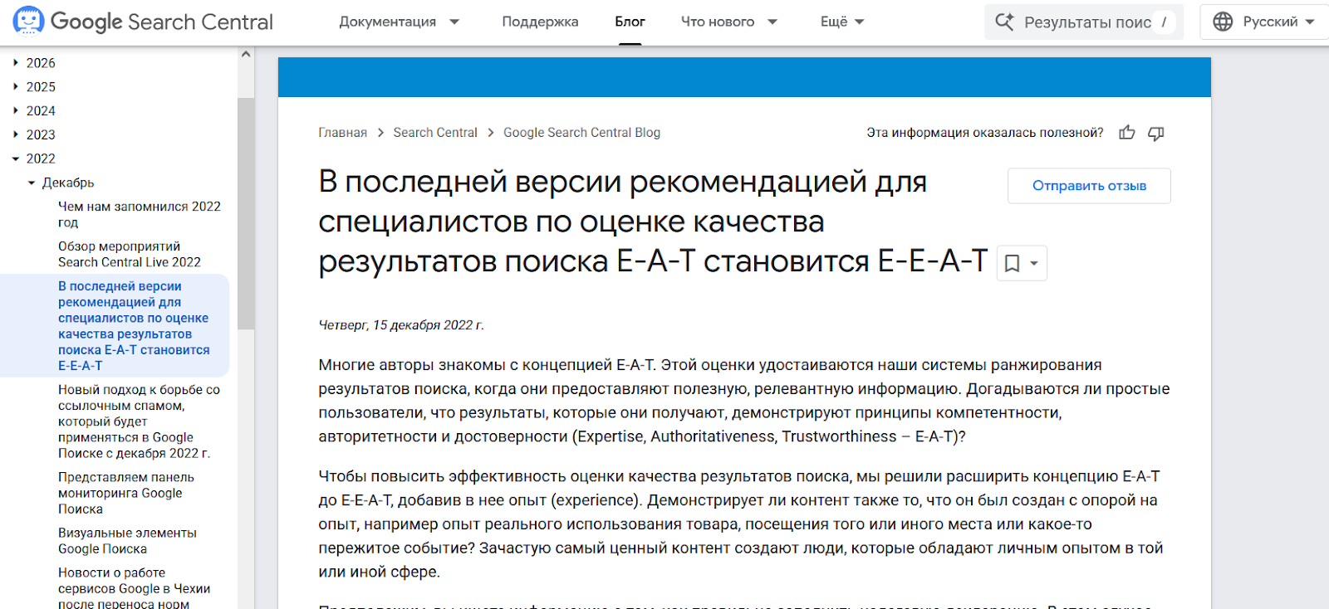Open Документация top menu
Image resolution: width=1329 pixels, height=609 pixels.
click(387, 22)
